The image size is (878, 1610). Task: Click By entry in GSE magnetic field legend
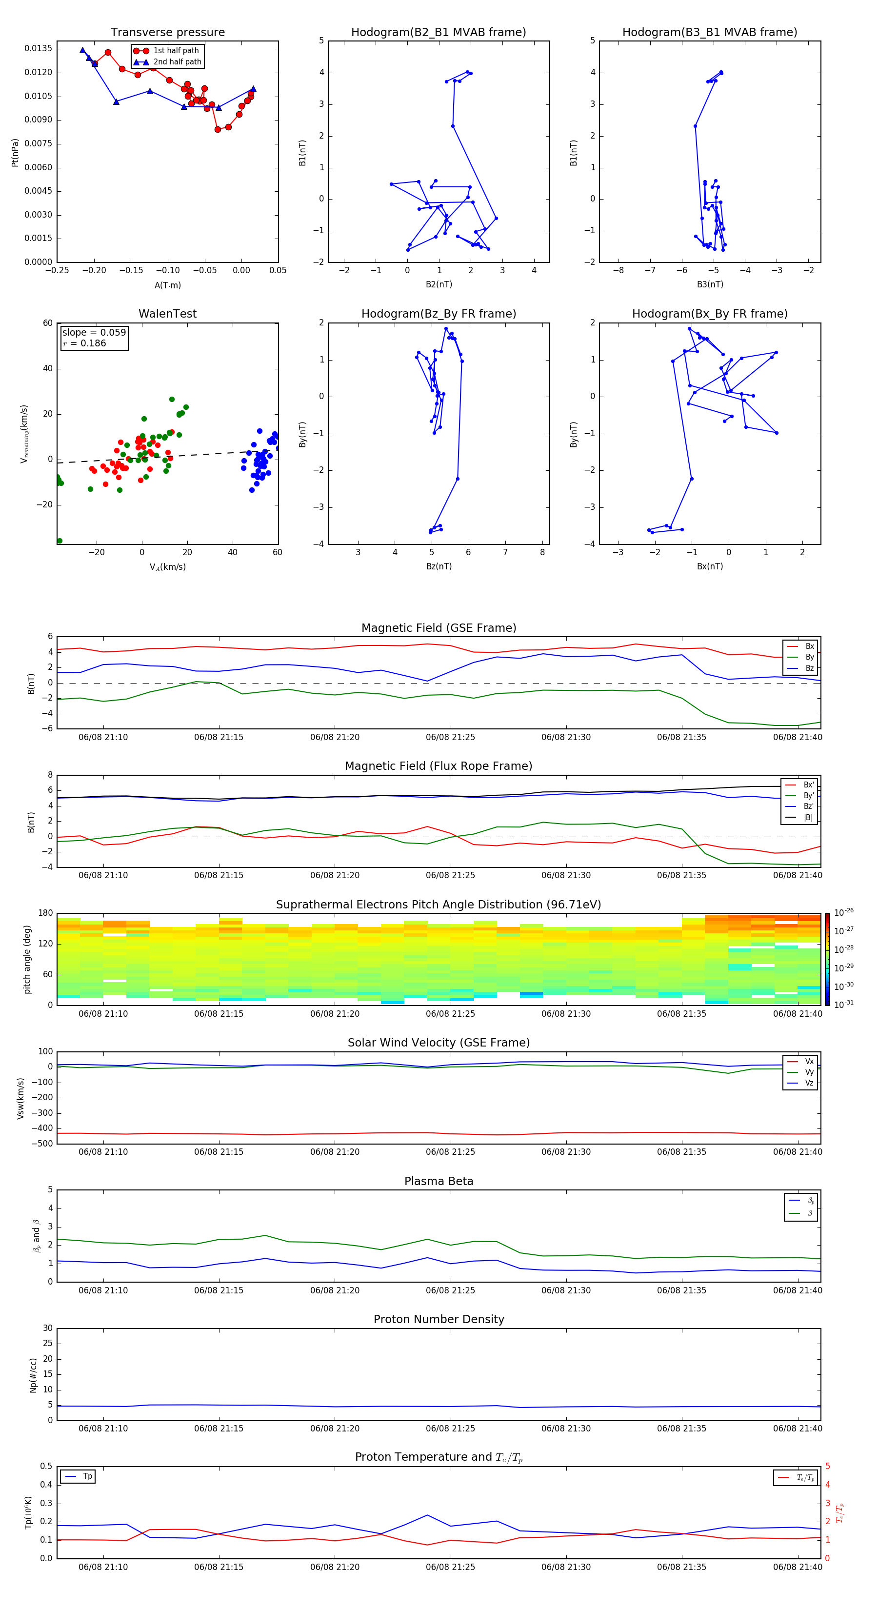pyautogui.click(x=801, y=657)
